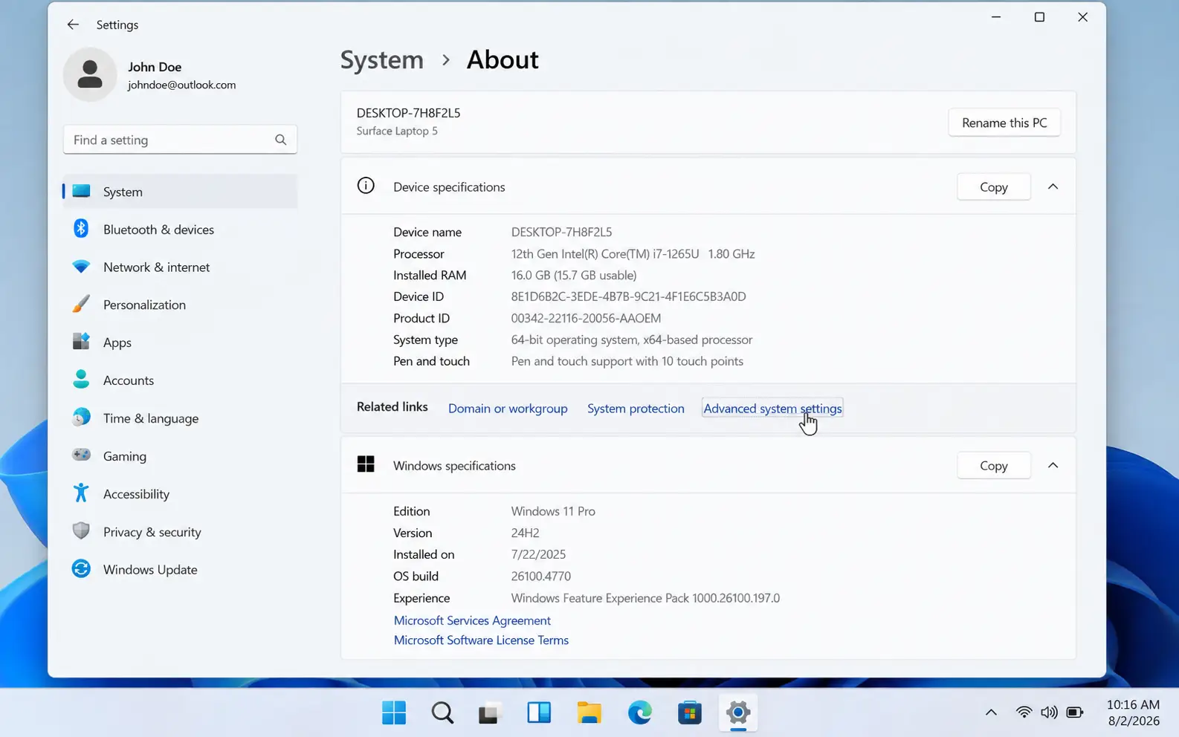1179x737 pixels.
Task: Click the Time & language clock icon
Action: pos(81,418)
